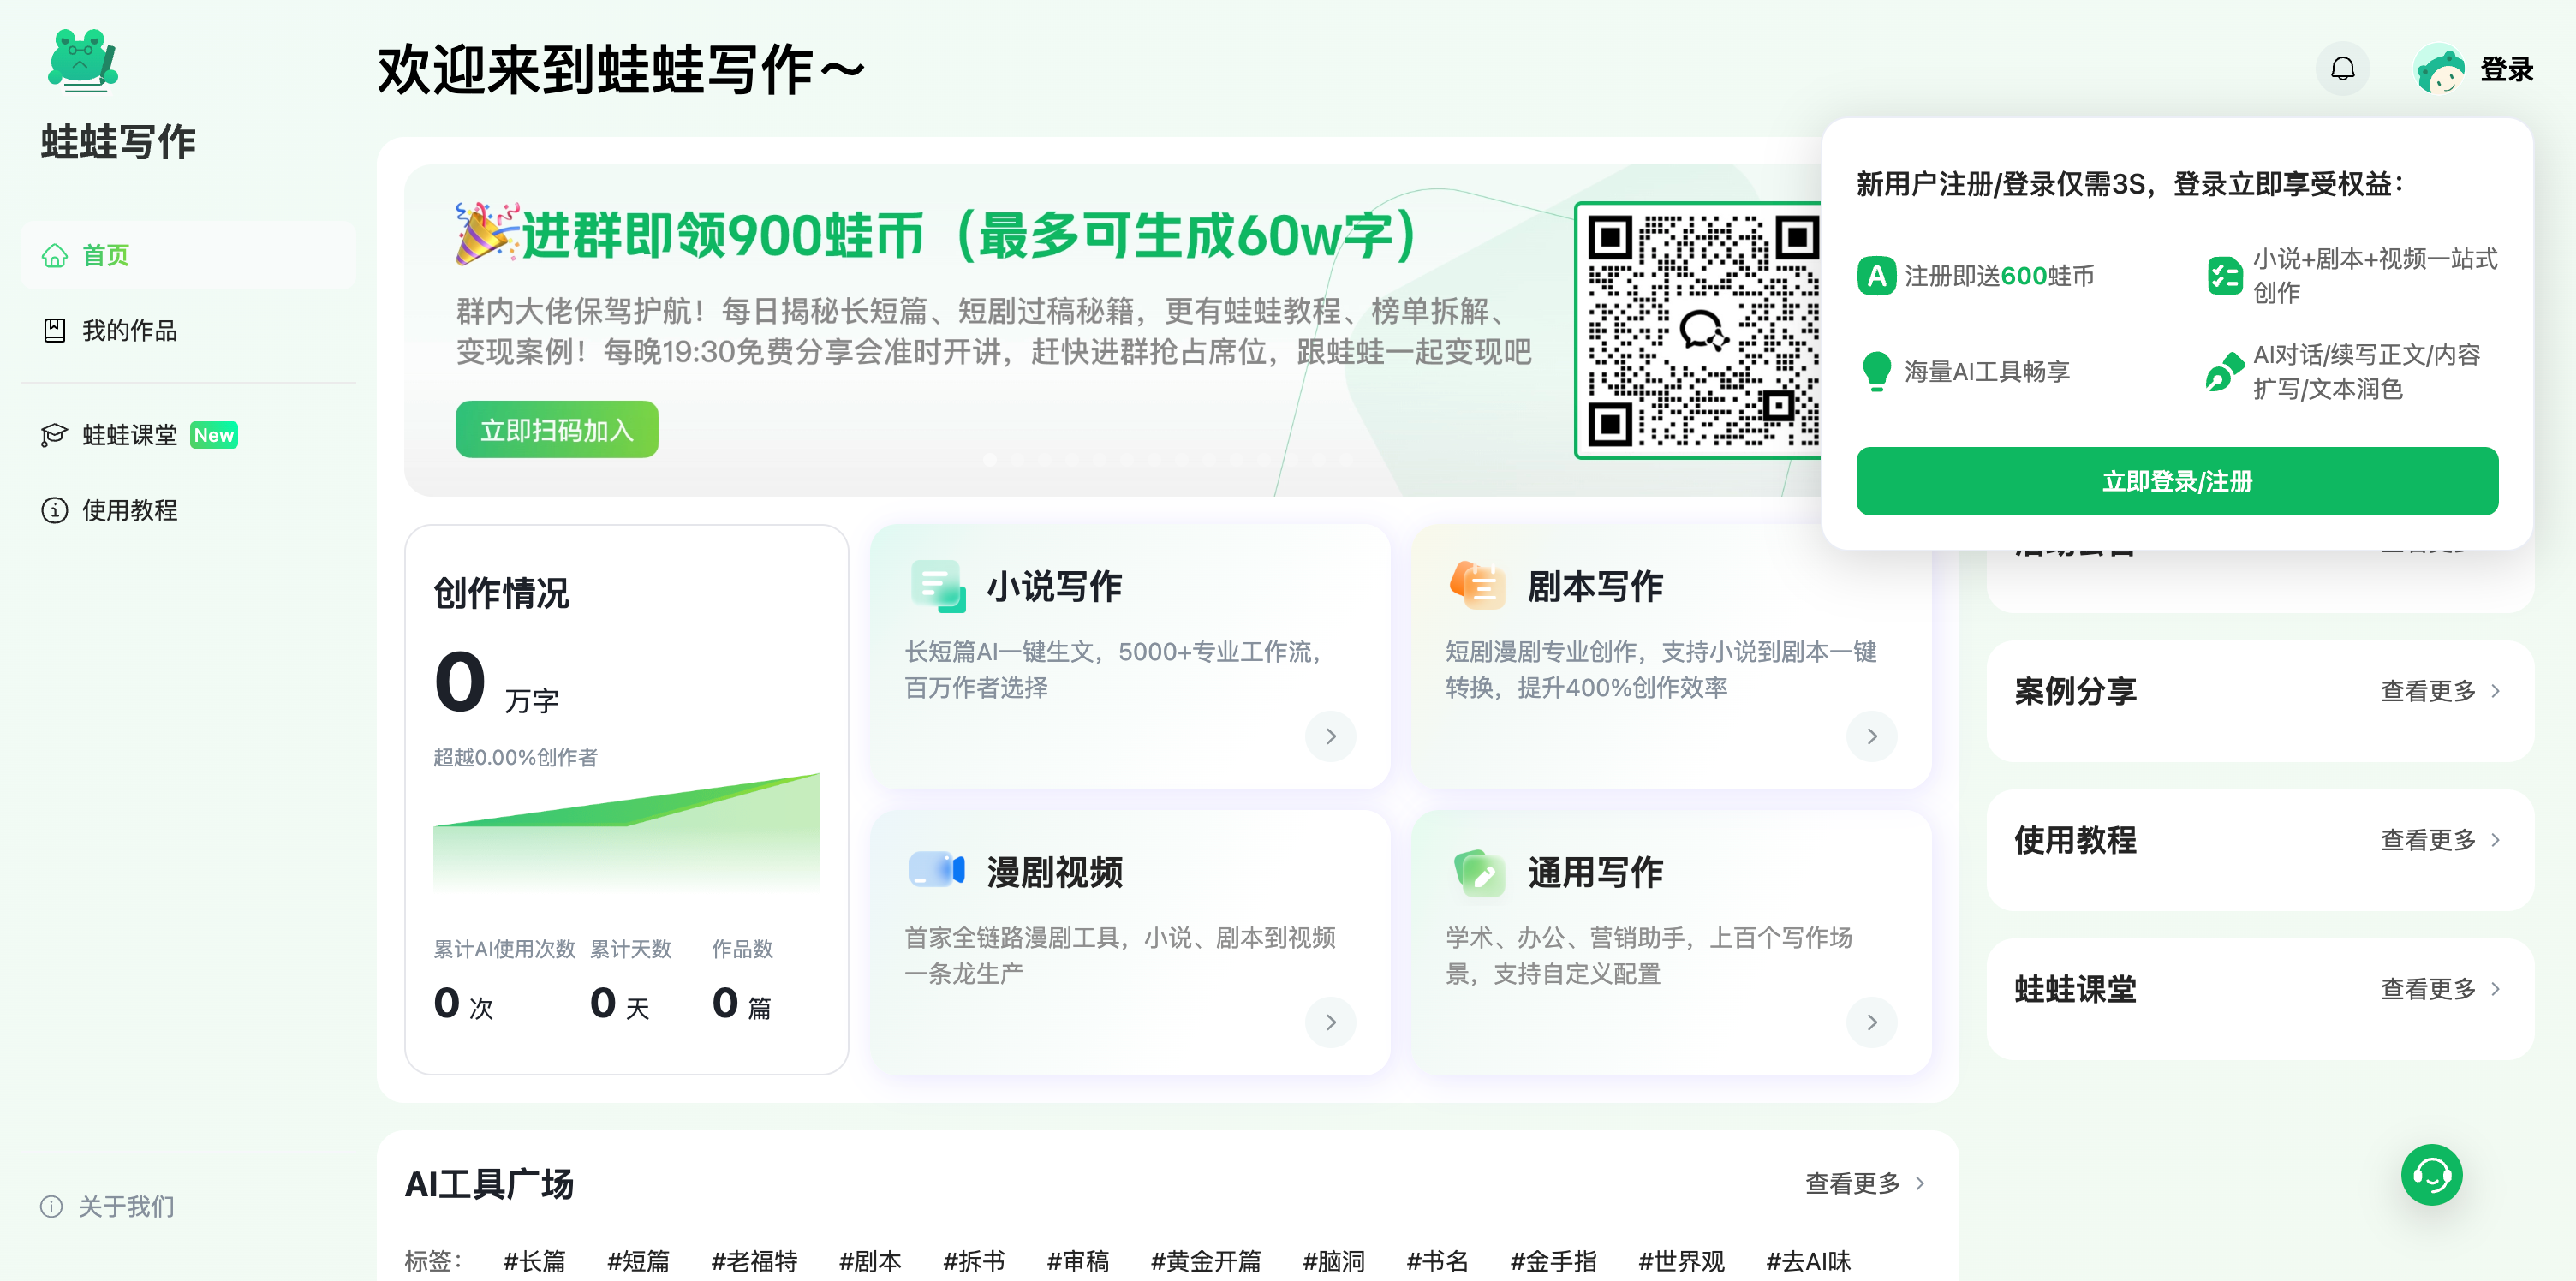Open the notification bell

coord(2341,68)
